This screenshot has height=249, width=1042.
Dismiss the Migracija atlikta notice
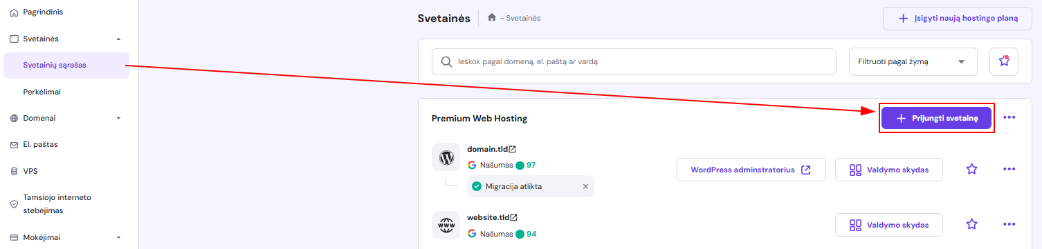[585, 186]
